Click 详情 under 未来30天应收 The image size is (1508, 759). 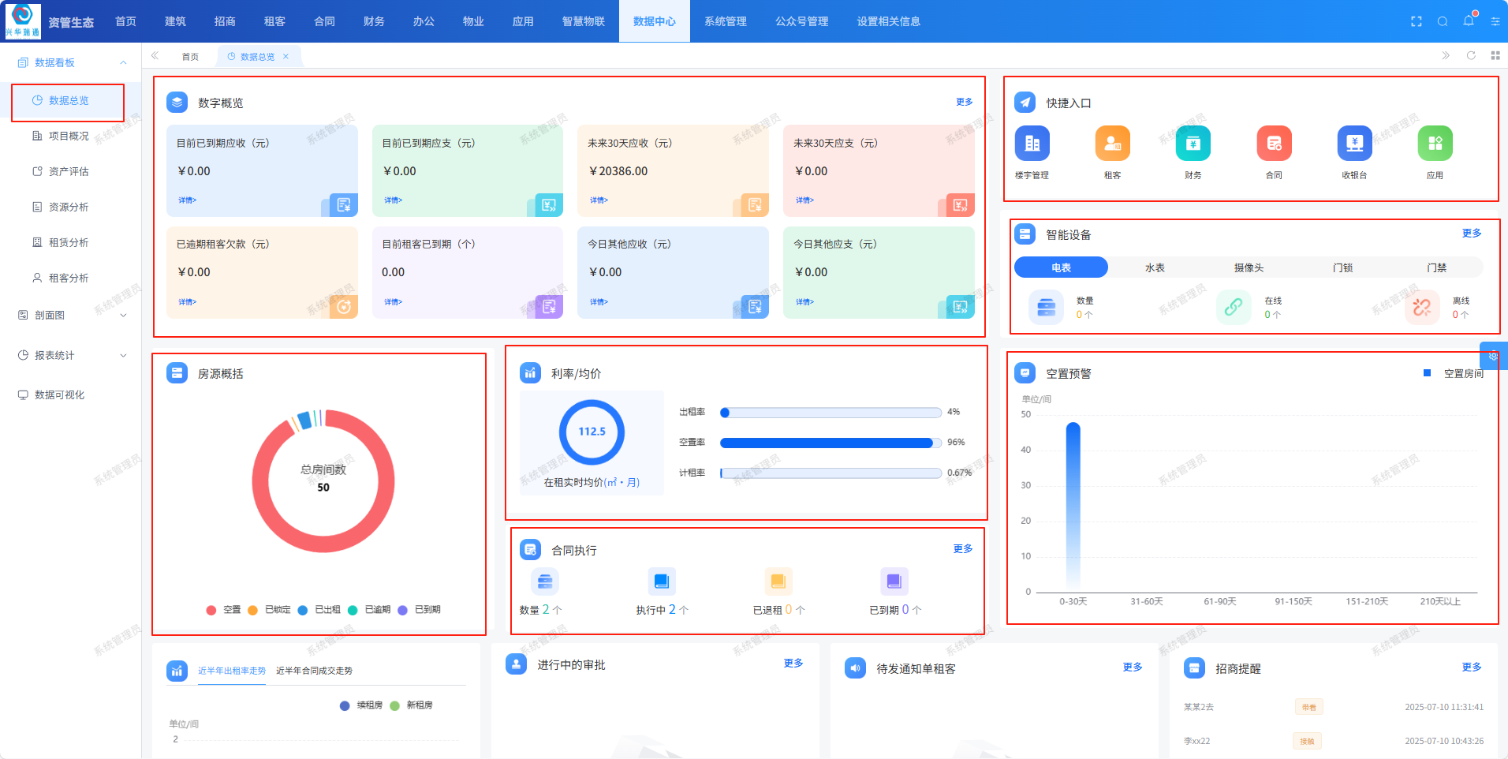599,200
